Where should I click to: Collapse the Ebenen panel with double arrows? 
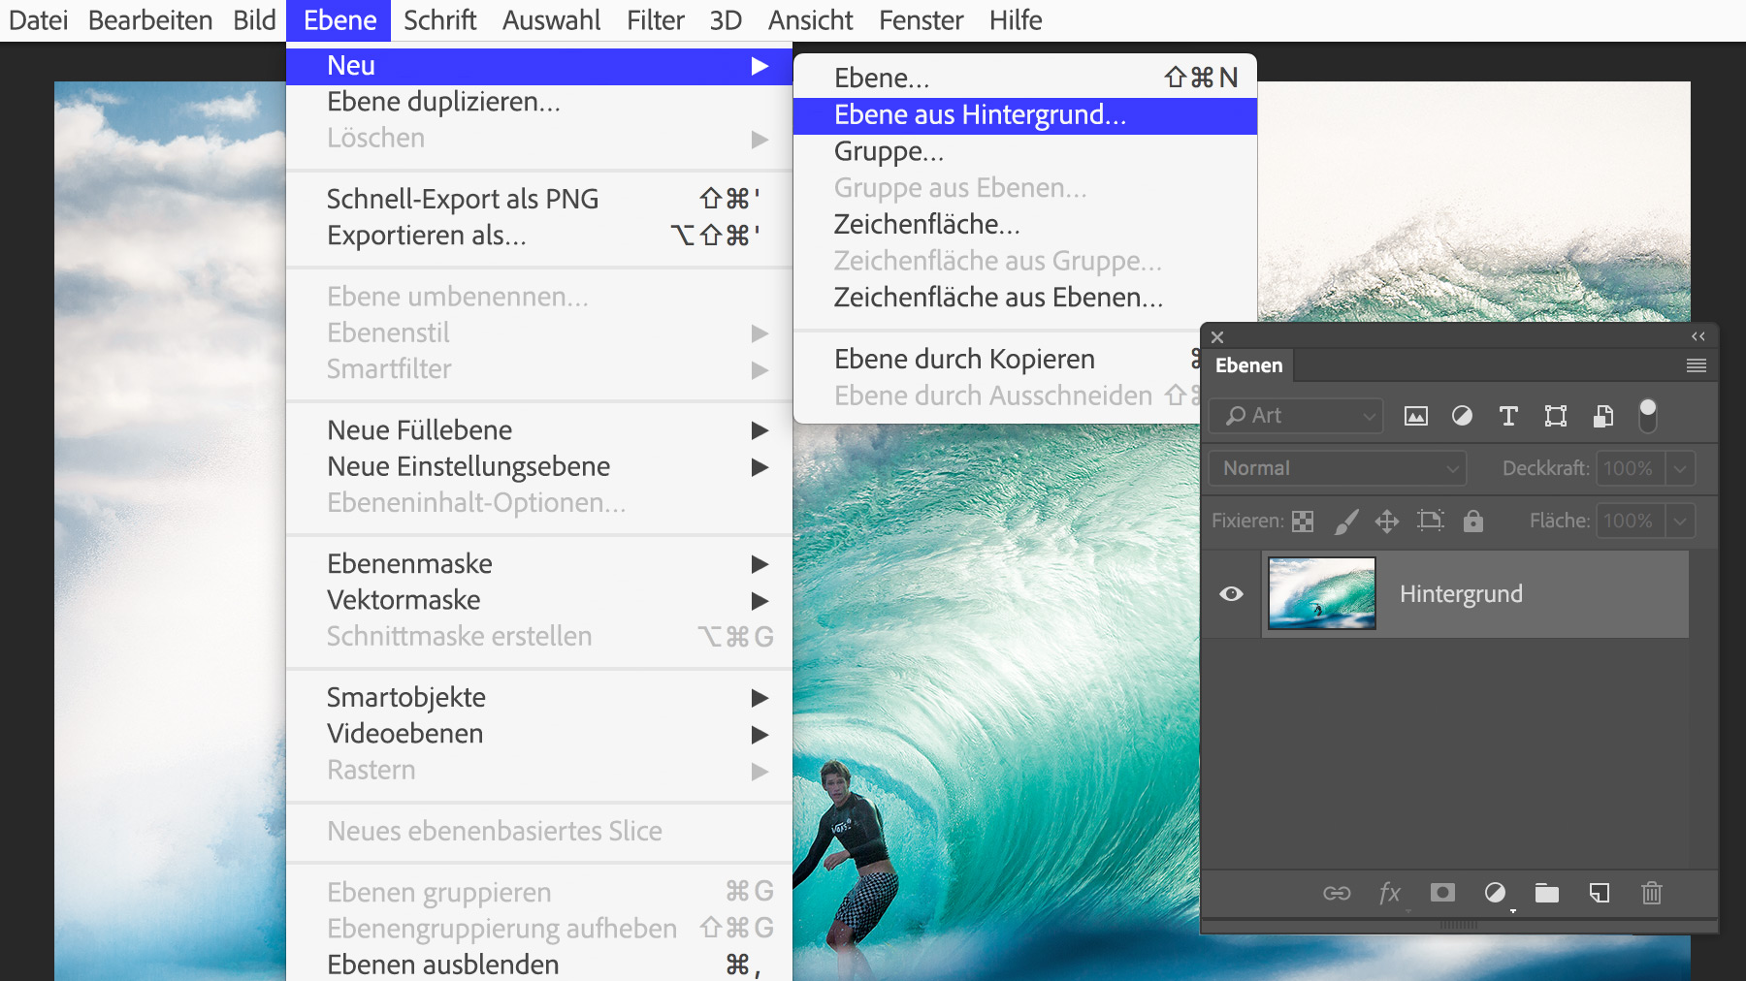click(1698, 336)
